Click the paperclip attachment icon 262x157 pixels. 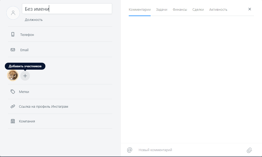(x=249, y=150)
